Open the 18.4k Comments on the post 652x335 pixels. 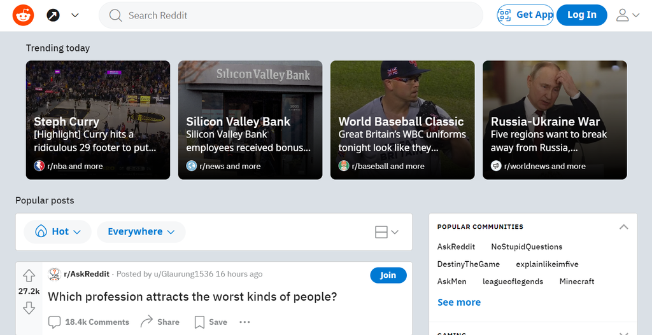(89, 322)
